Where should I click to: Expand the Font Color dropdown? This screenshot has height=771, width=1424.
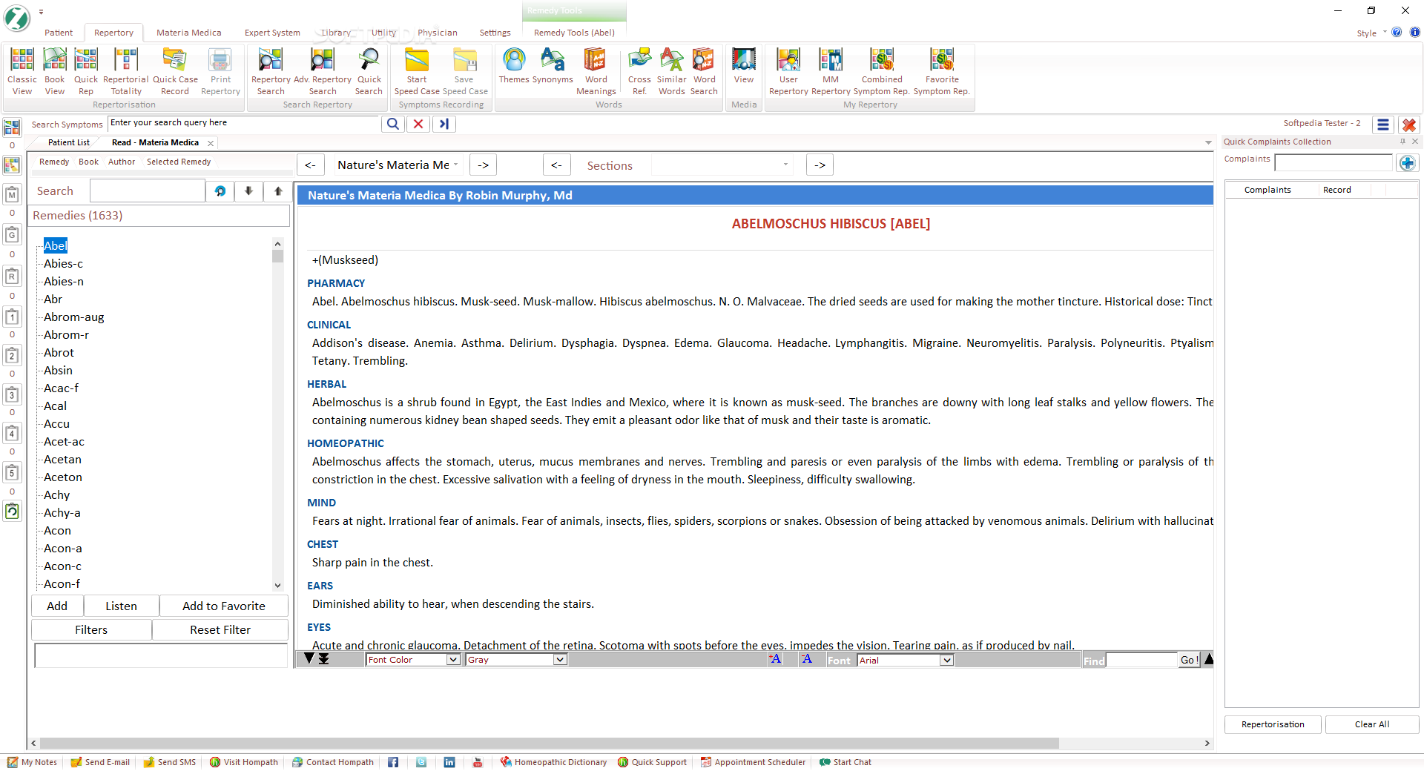(x=453, y=660)
